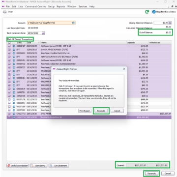This screenshot has height=177, width=177.
Task: Open detail arrow for 27/11/2025 EFT row
Action: pos(14,82)
